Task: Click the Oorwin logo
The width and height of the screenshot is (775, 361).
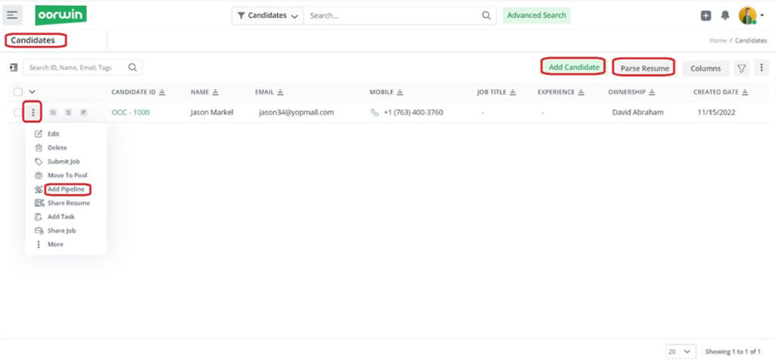Action: (61, 15)
